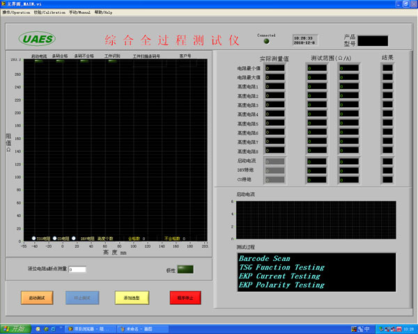Click 电阻最小值 lower test range box
Viewport: 418px width, 334px height.
(317, 68)
